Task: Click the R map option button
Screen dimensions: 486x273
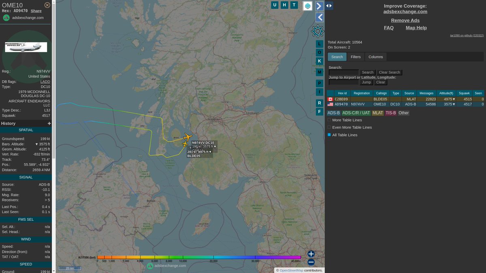Action: [x=320, y=103]
